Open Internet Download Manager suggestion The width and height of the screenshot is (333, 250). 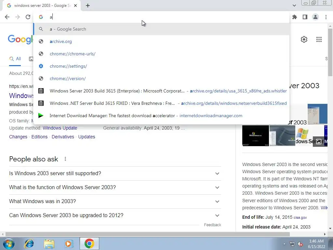tap(161, 116)
